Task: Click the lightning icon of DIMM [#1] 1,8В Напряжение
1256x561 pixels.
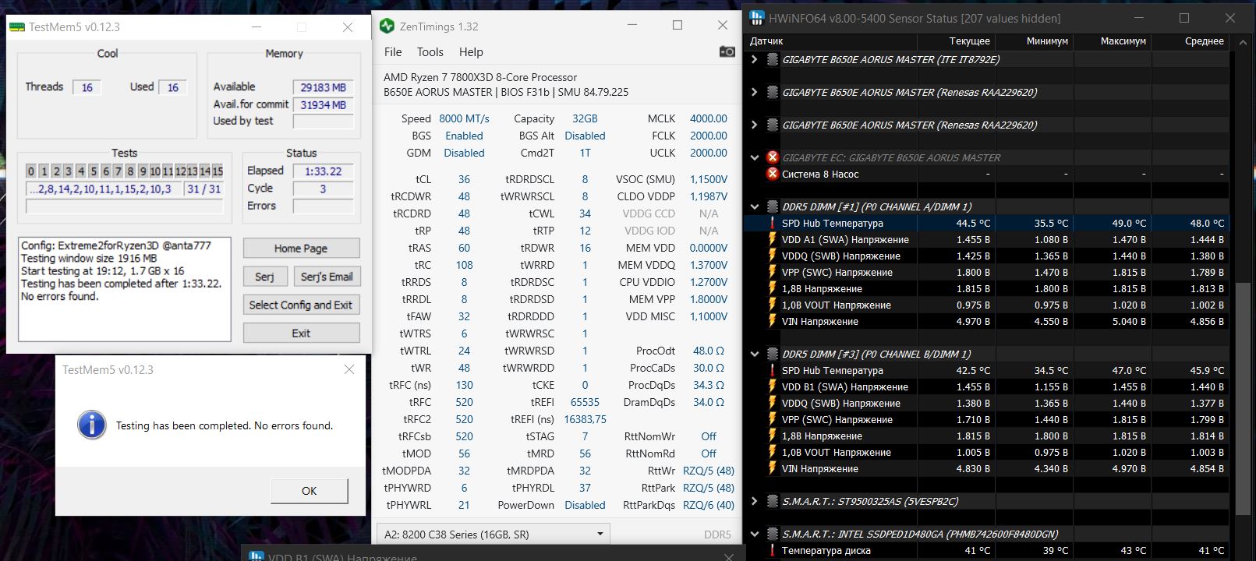Action: pos(773,288)
